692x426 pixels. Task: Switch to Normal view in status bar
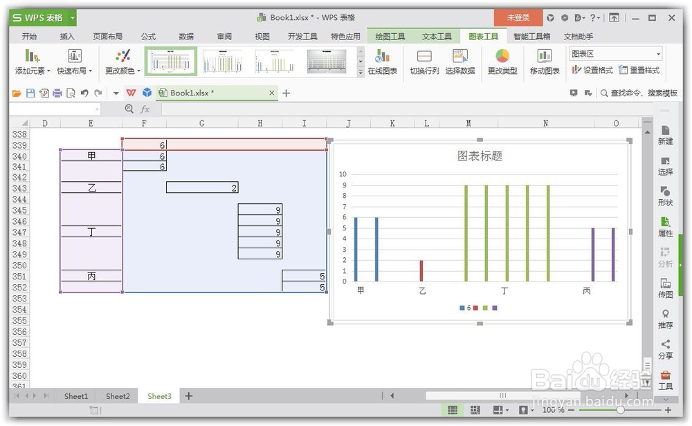[453, 410]
